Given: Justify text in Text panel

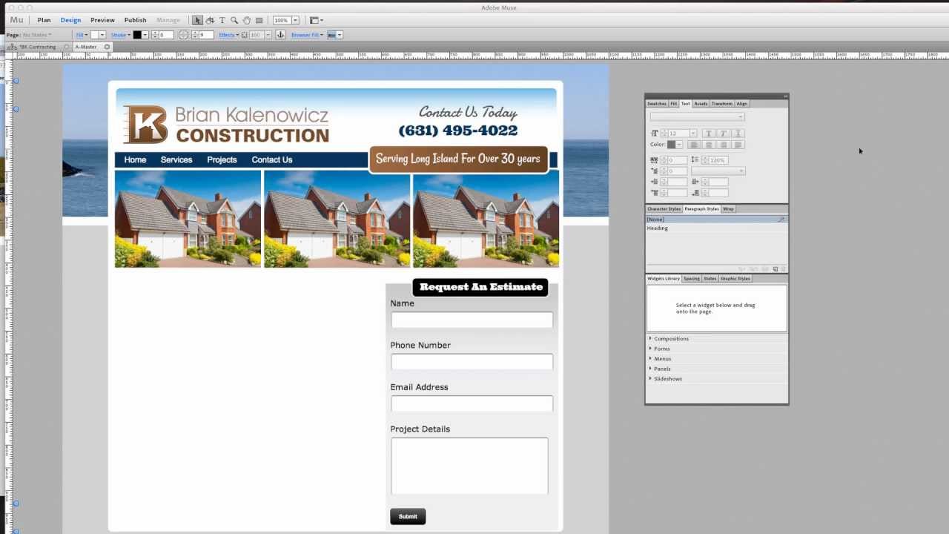Looking at the screenshot, I should click(738, 145).
